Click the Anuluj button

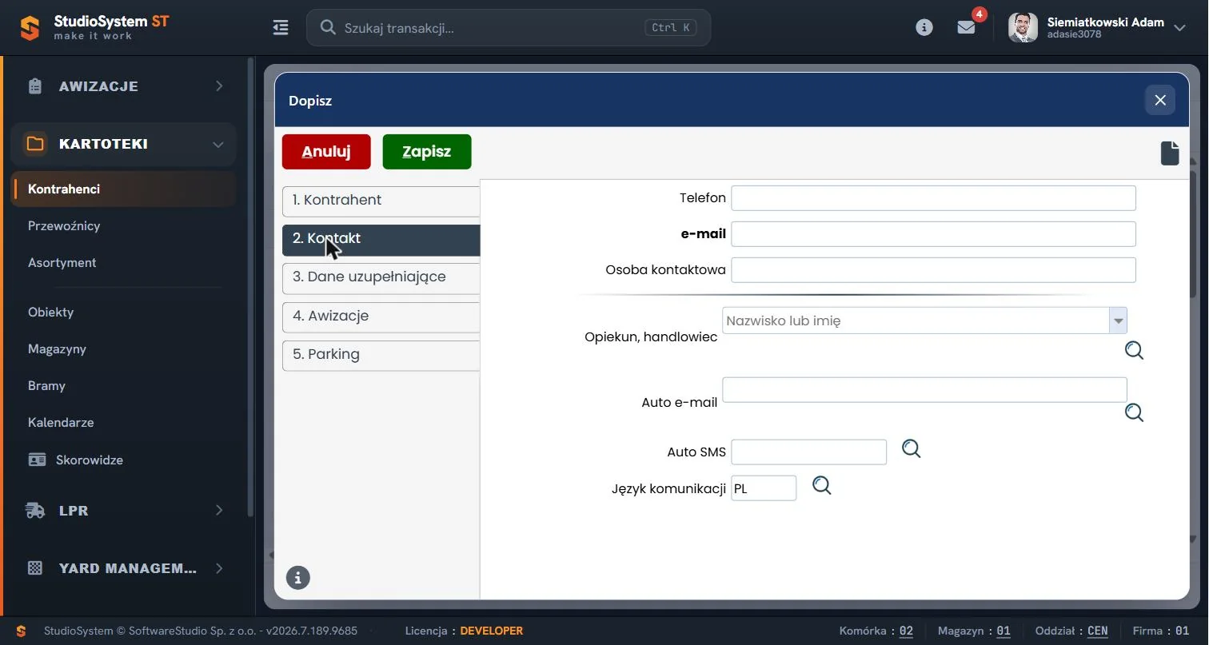326,152
